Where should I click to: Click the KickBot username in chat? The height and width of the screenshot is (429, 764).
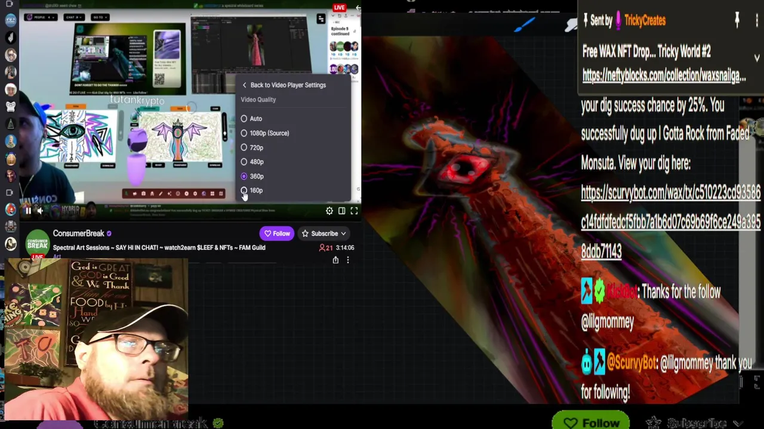(621, 292)
